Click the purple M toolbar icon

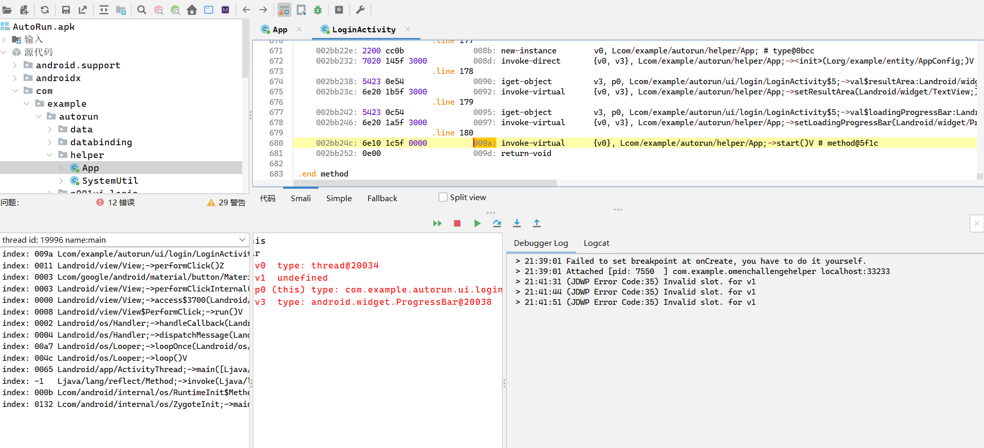click(x=225, y=10)
